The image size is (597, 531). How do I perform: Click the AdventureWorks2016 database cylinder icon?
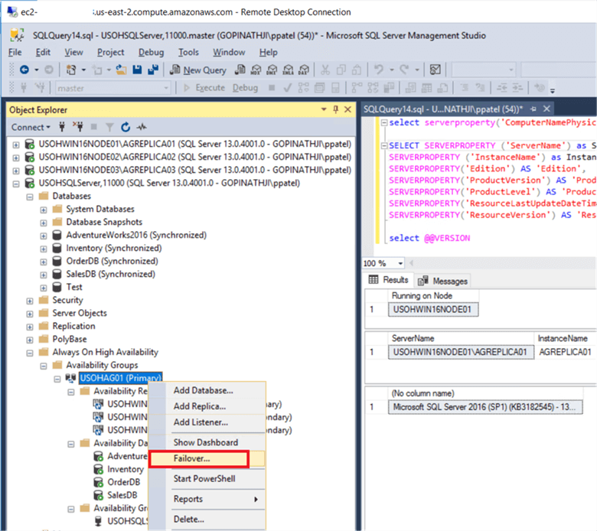point(56,235)
